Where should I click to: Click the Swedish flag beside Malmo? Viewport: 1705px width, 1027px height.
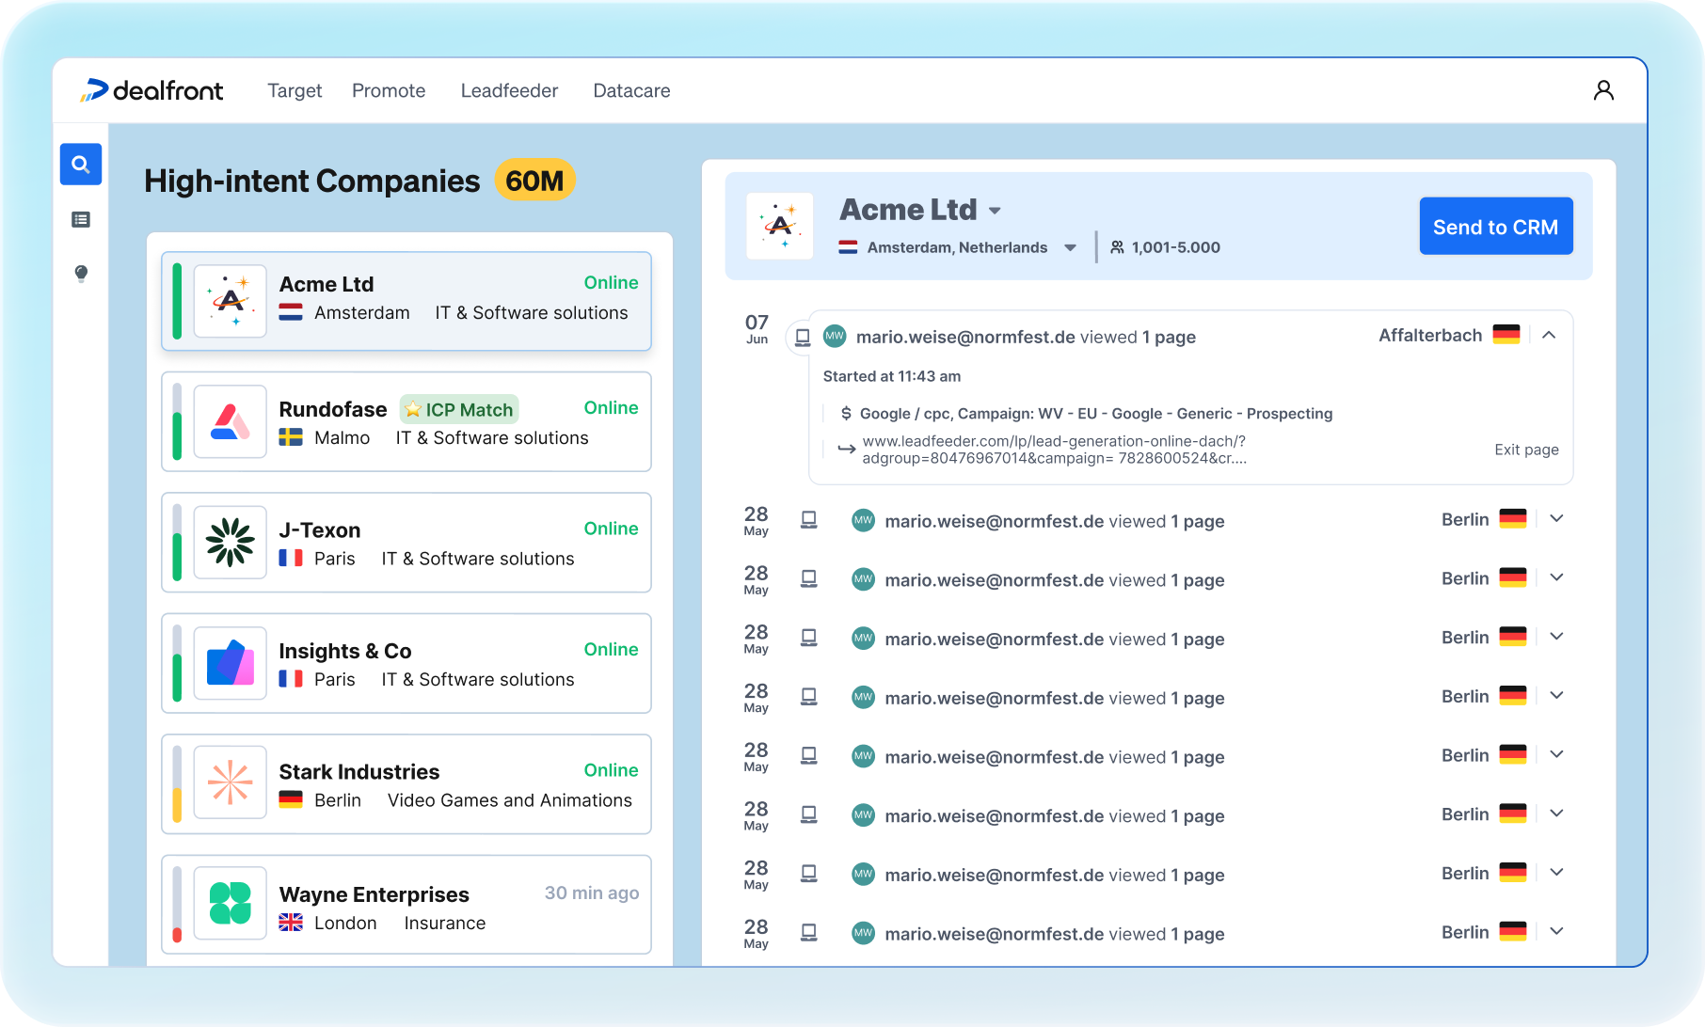click(x=291, y=437)
